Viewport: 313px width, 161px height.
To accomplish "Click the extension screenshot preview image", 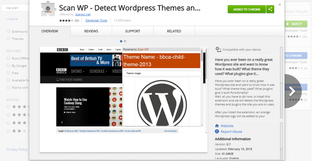I will point(123,99).
